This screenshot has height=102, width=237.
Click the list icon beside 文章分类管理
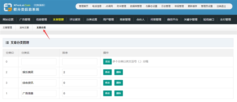[7, 43]
